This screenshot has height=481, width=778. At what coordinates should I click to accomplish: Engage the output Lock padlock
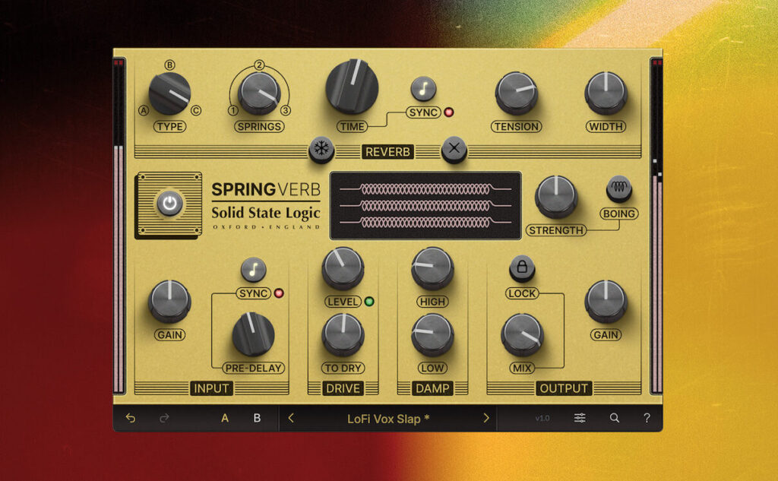coord(521,269)
